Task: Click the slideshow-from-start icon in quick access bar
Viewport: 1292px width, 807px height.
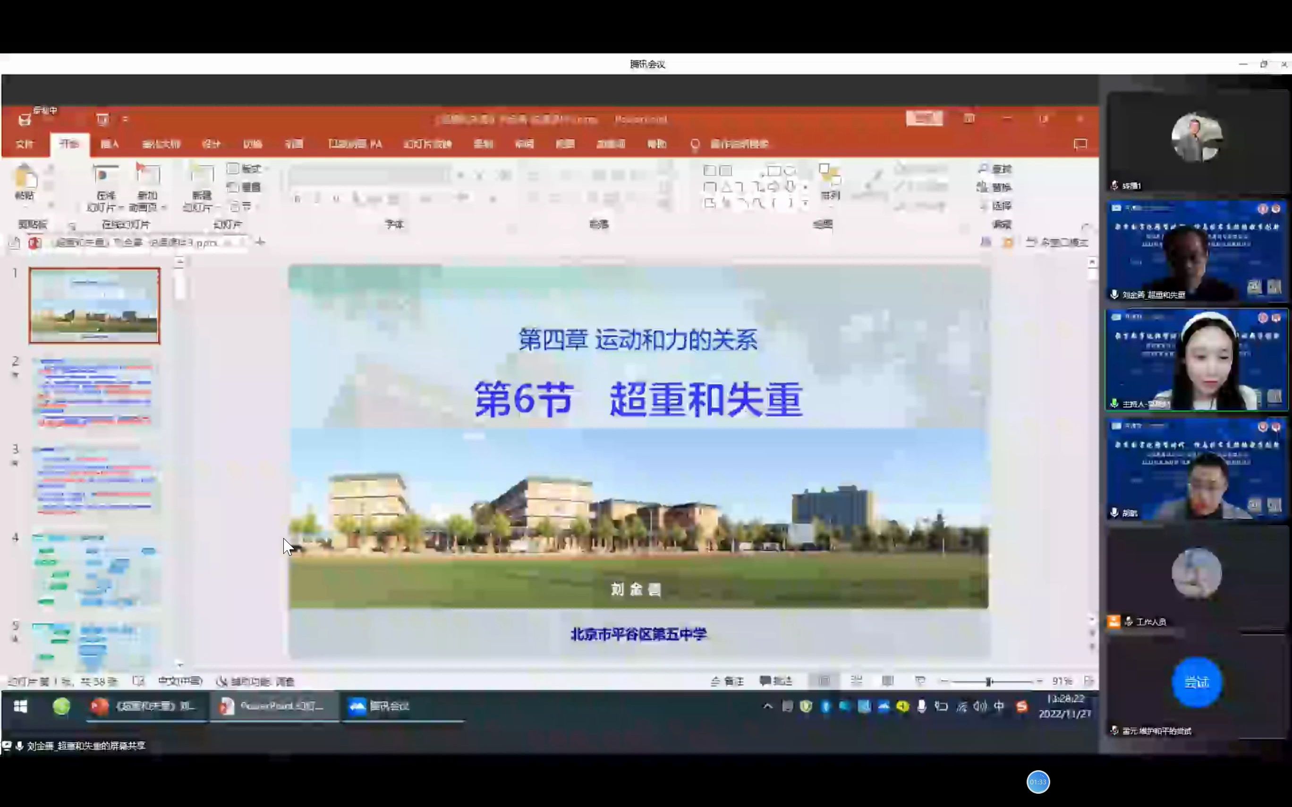Action: (102, 119)
